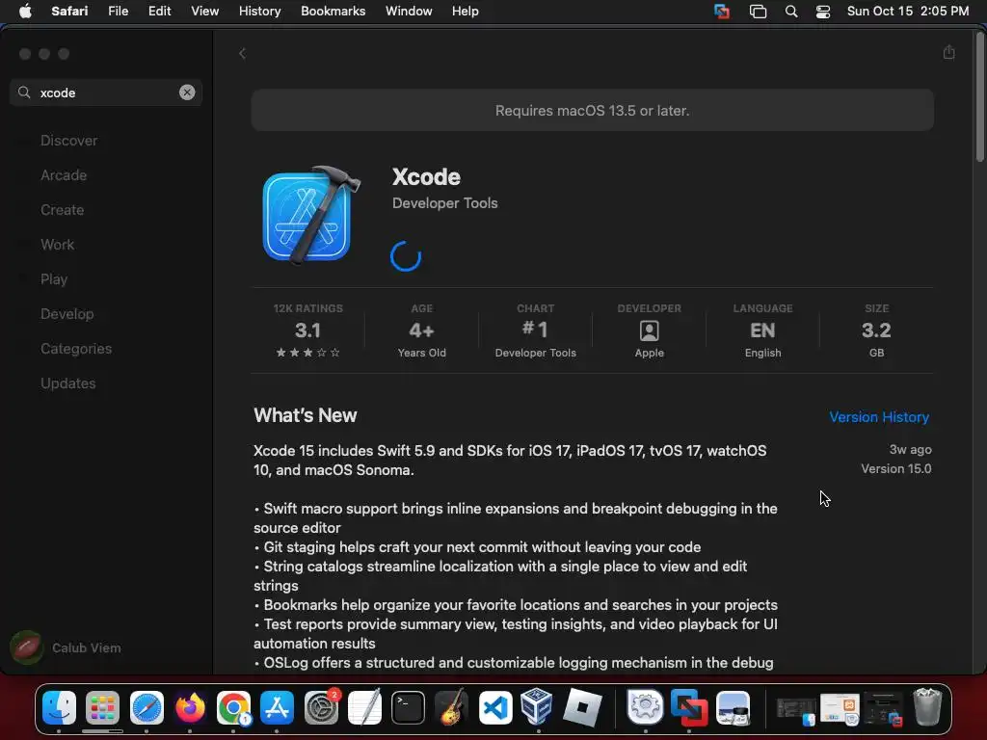Click the first minimized window in Dock

(795, 709)
